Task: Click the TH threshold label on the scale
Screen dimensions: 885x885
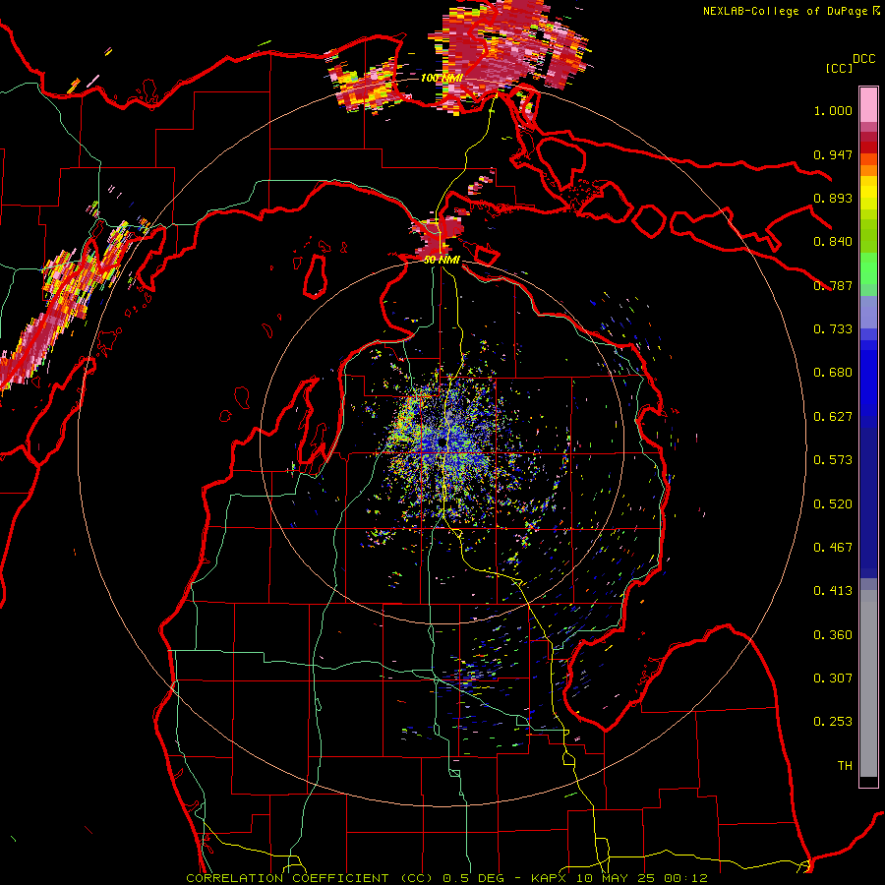Action: click(845, 766)
